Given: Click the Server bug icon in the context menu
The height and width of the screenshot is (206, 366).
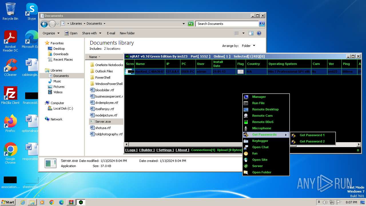Looking at the screenshot, I should (x=246, y=166).
